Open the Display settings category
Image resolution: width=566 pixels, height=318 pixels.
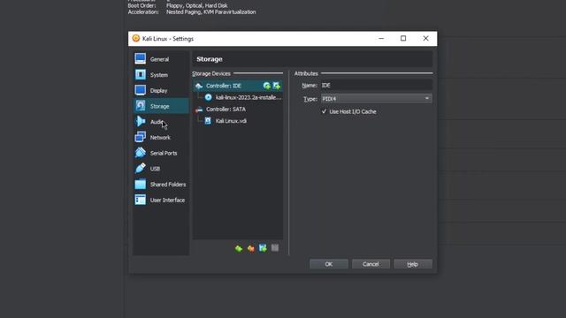coord(161,90)
